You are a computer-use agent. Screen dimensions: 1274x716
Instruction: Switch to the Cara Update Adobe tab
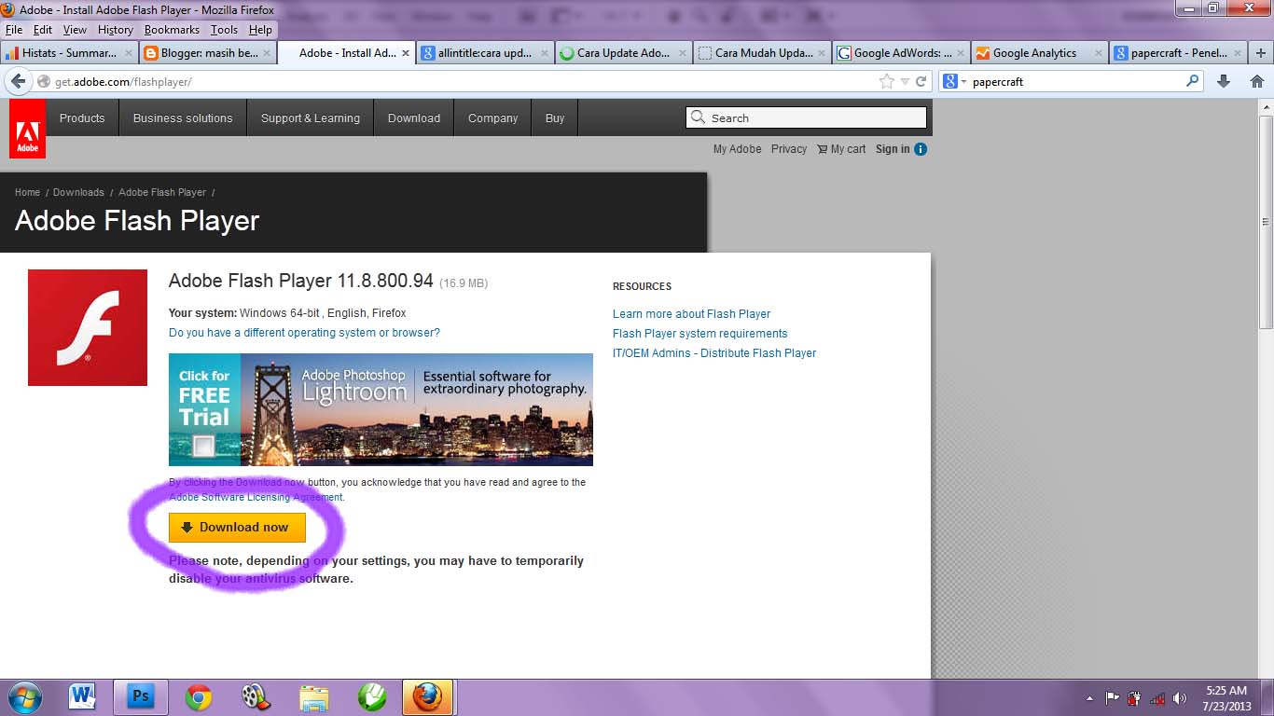pos(623,53)
